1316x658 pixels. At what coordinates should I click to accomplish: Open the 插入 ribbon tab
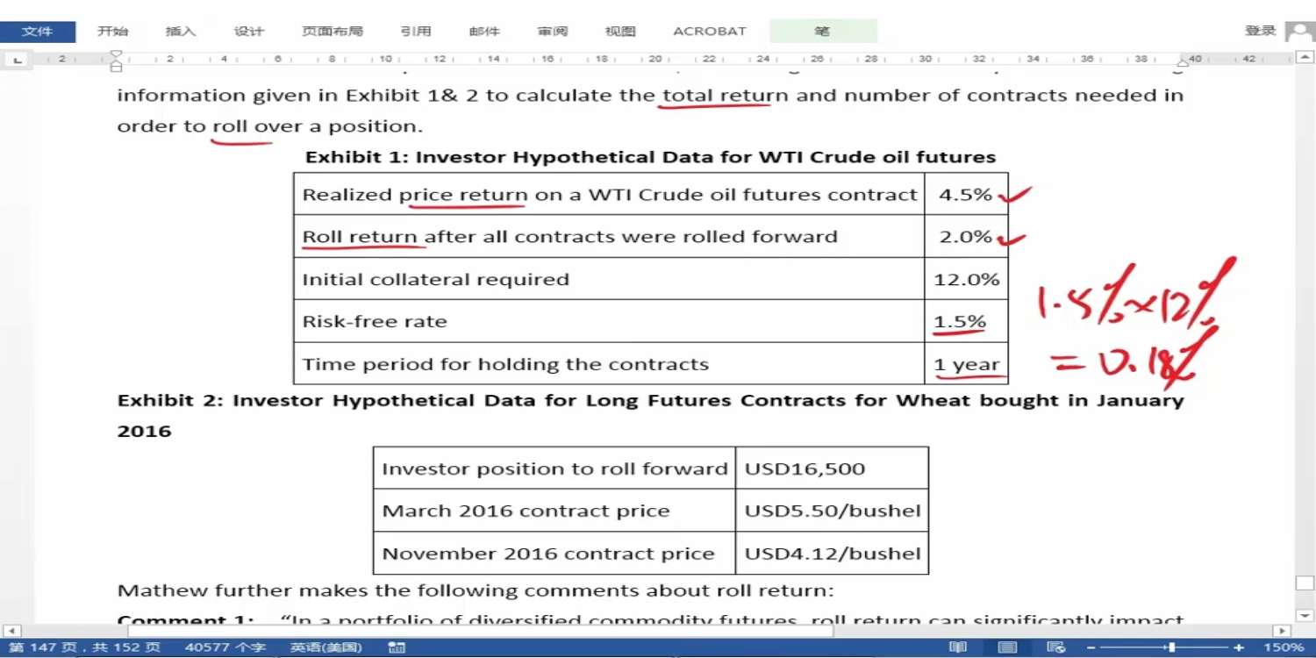181,32
